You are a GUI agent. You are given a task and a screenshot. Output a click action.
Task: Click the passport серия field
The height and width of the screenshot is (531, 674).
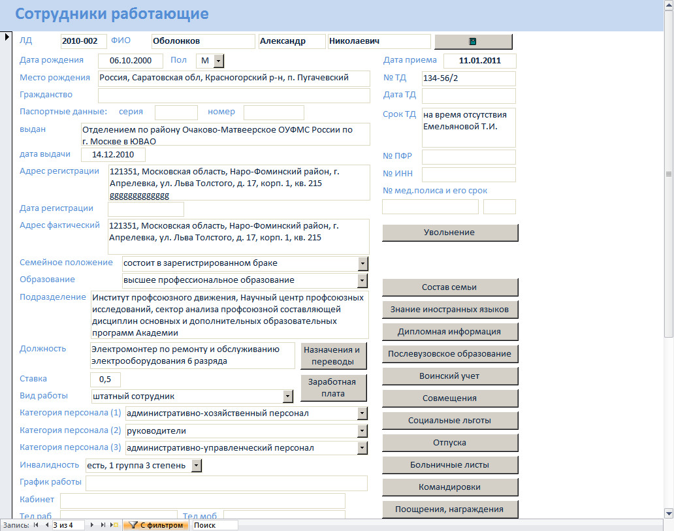(x=176, y=112)
